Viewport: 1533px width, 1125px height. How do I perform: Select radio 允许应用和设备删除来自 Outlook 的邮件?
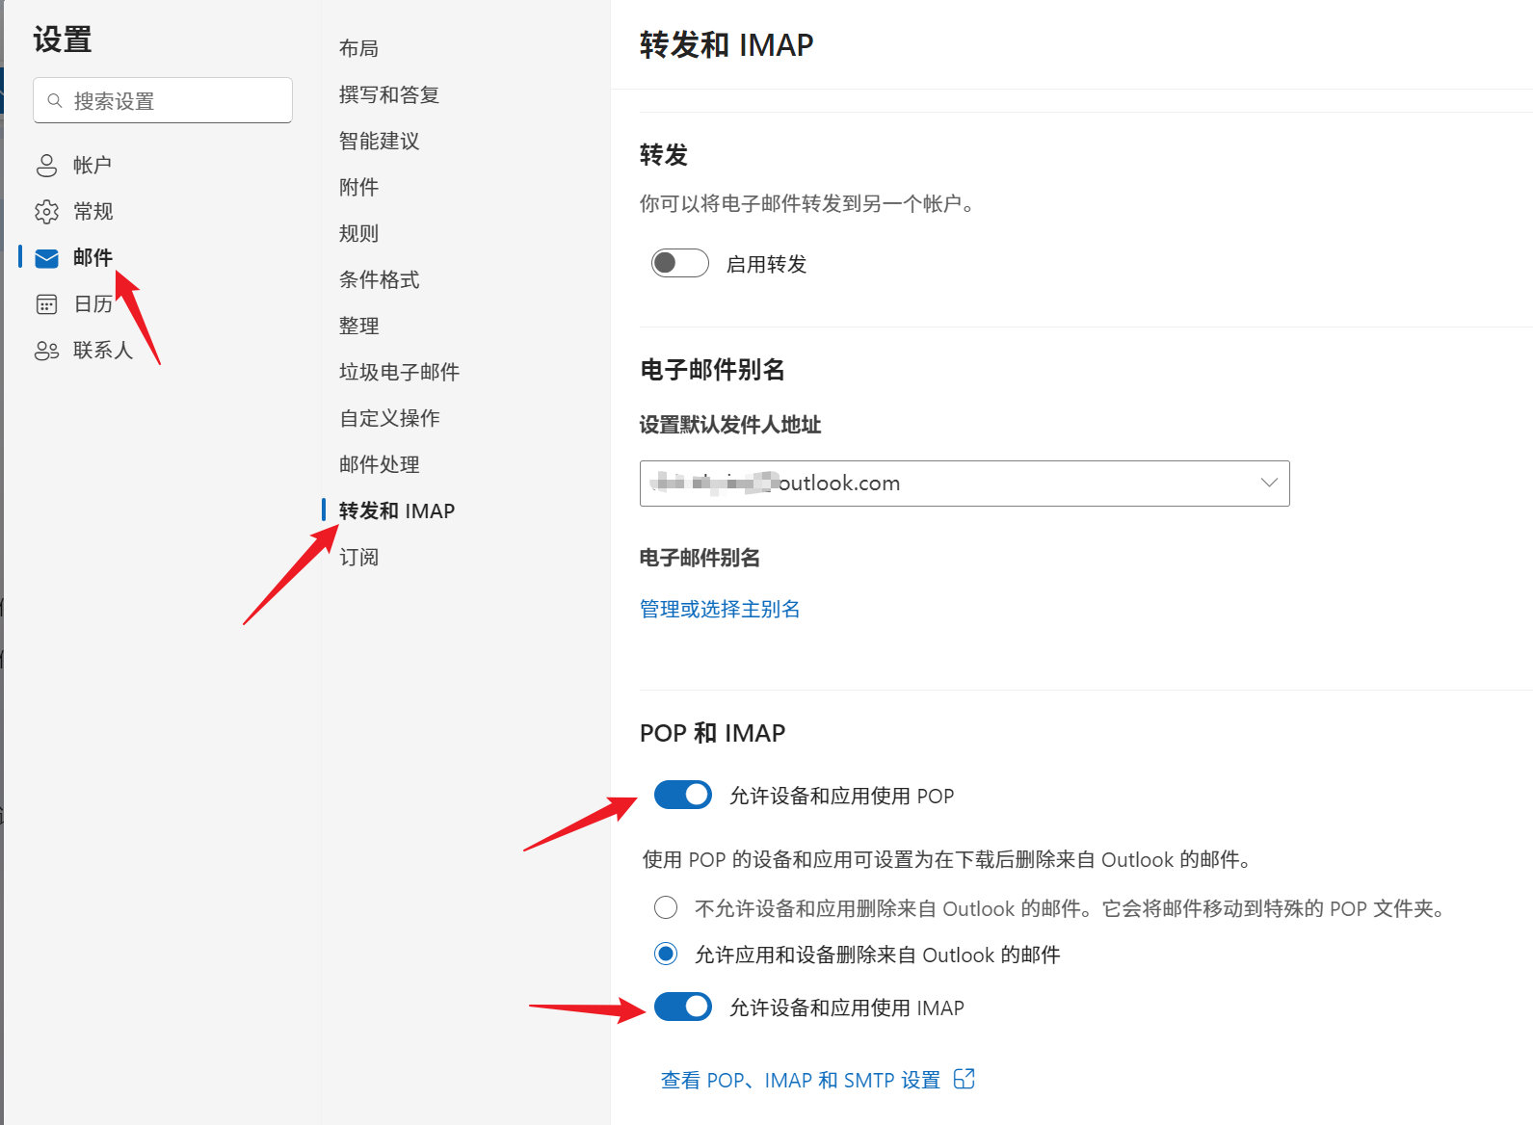(x=666, y=954)
